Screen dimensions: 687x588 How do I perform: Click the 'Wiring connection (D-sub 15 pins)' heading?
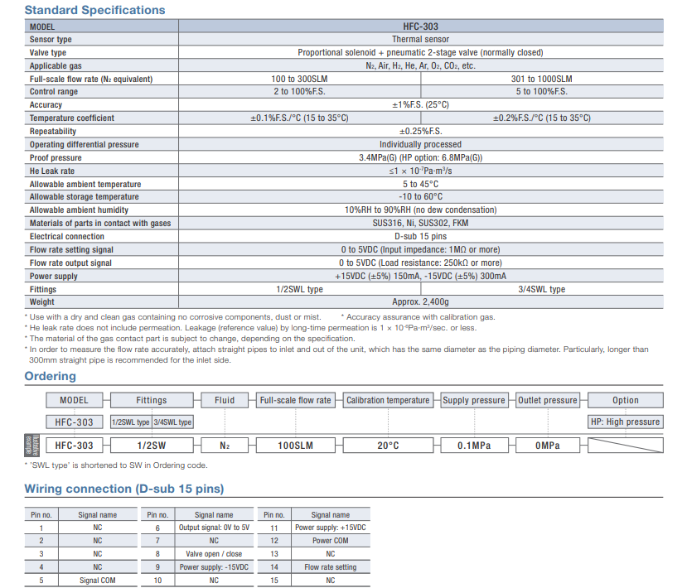124,489
